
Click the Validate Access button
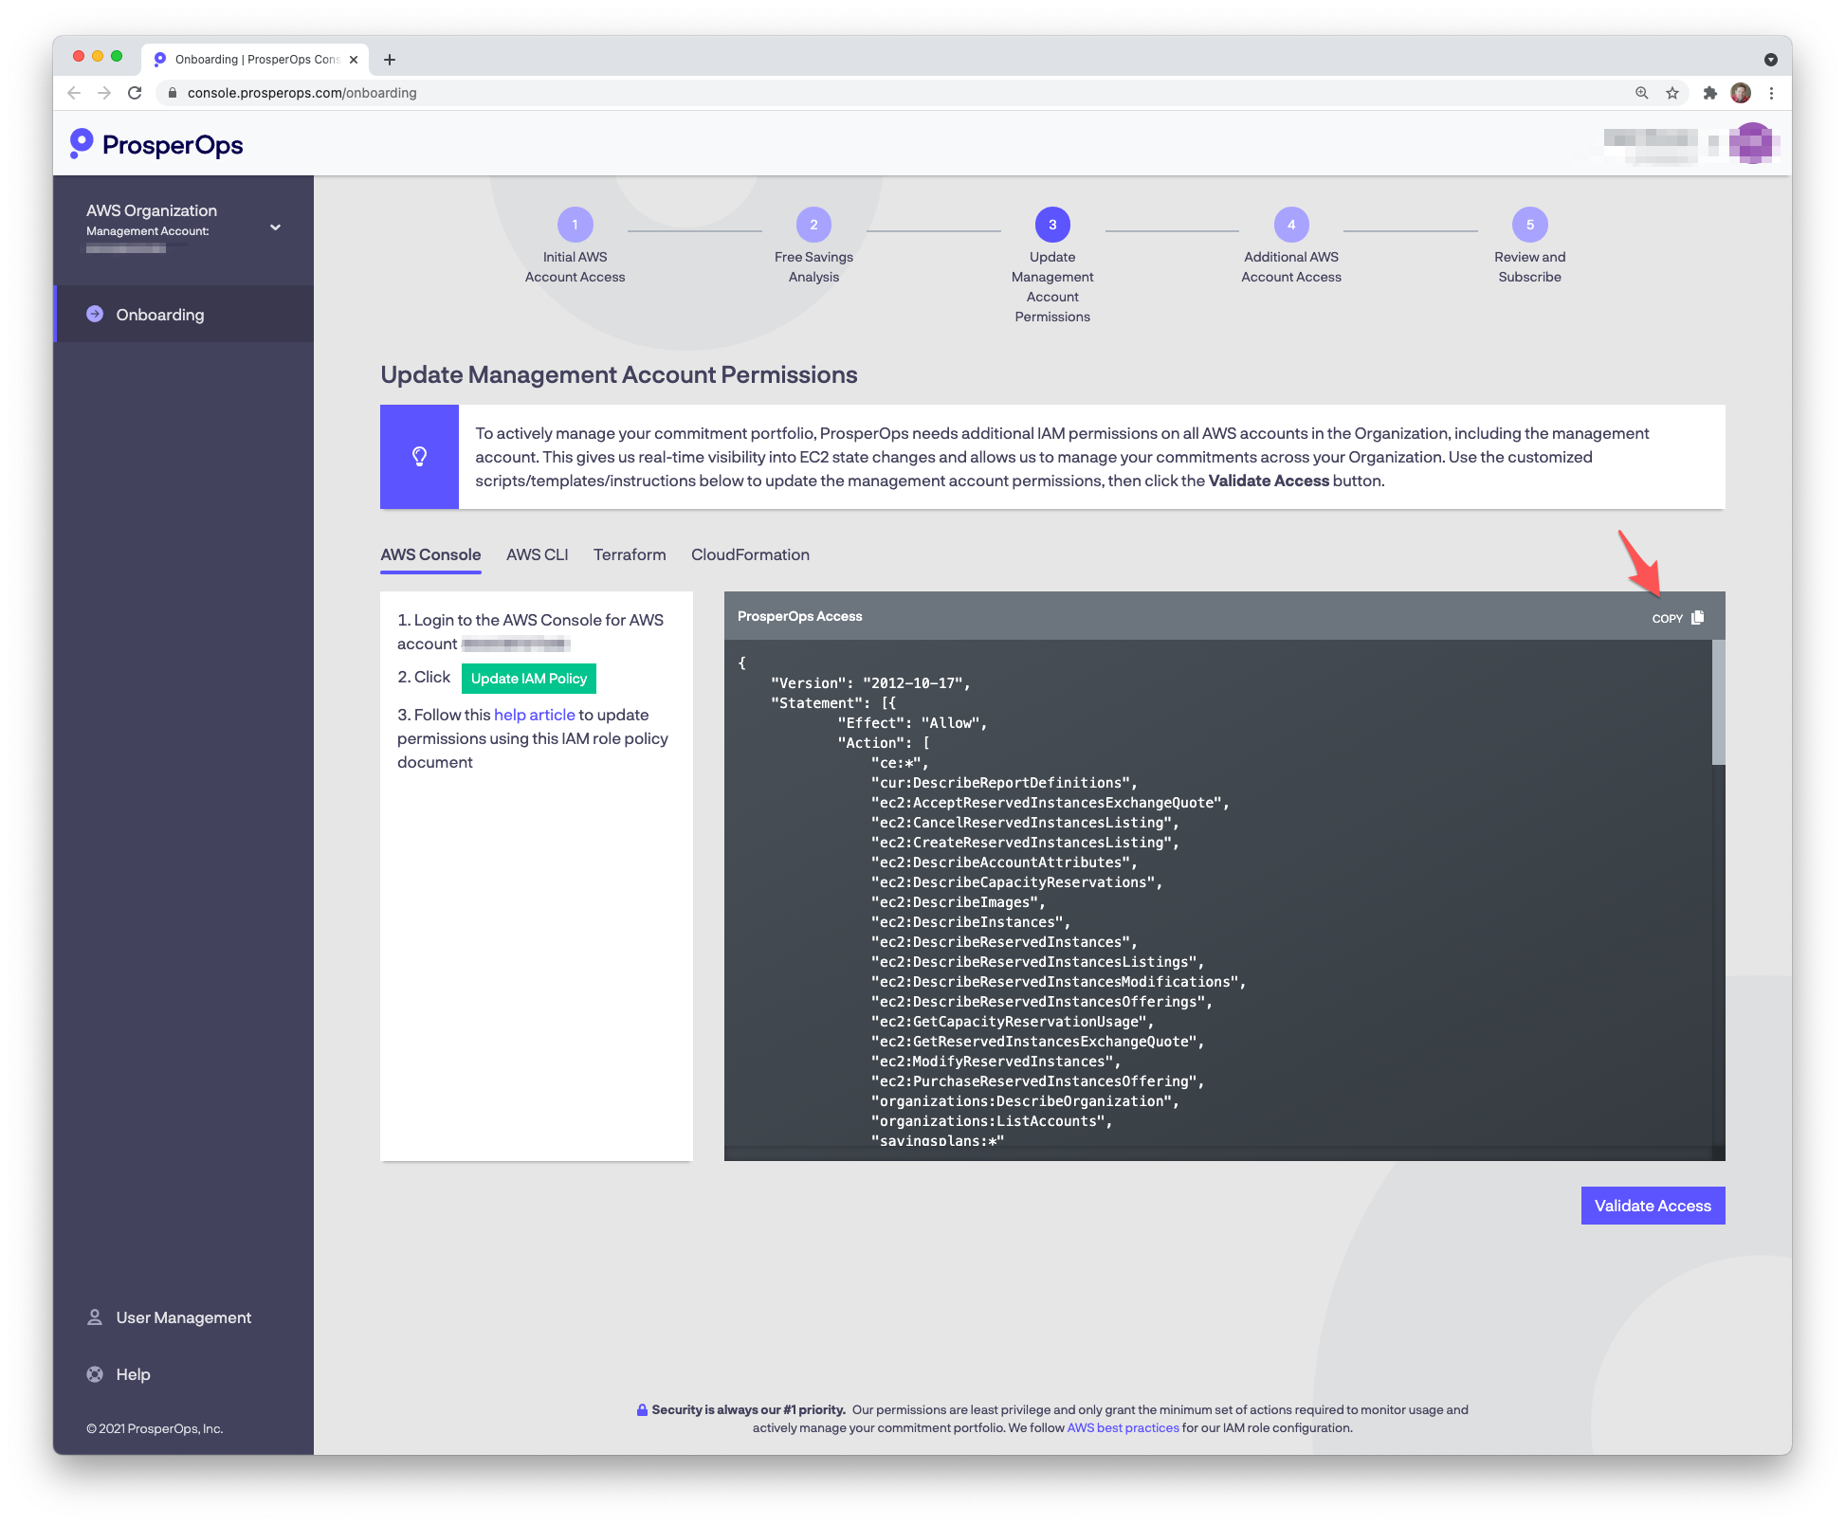(x=1653, y=1206)
